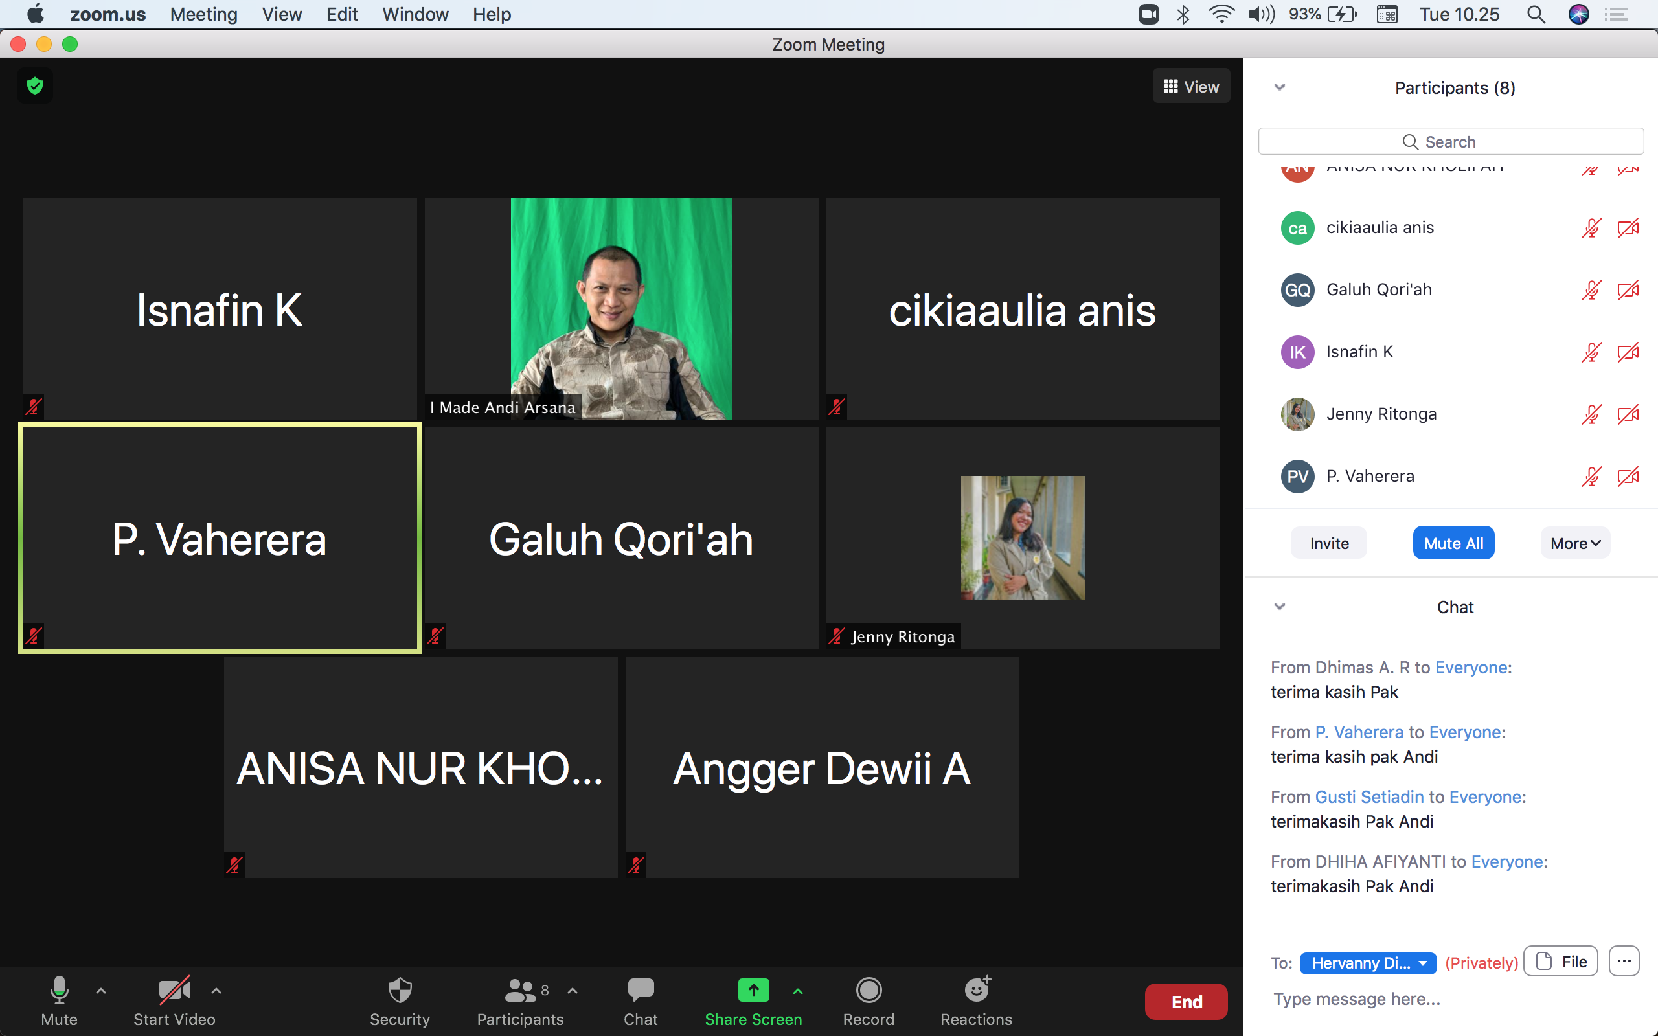The height and width of the screenshot is (1036, 1658).
Task: Mute the microphone in toolbar
Action: tap(59, 991)
